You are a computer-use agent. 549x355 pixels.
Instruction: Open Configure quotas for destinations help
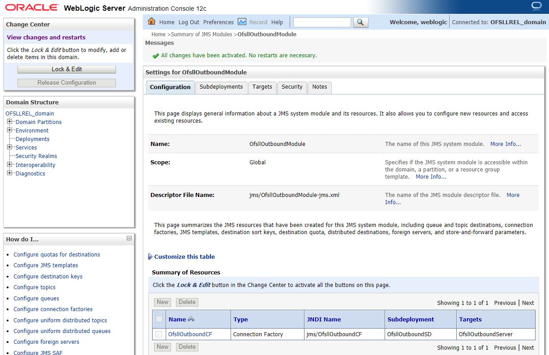[57, 254]
